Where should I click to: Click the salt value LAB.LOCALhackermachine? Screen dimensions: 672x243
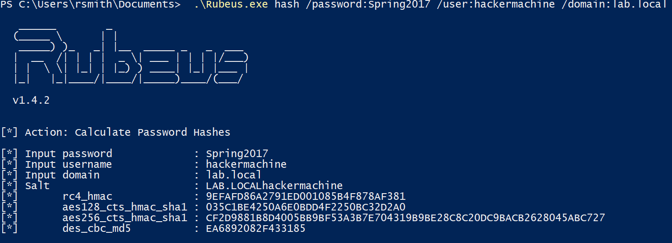coord(274,186)
